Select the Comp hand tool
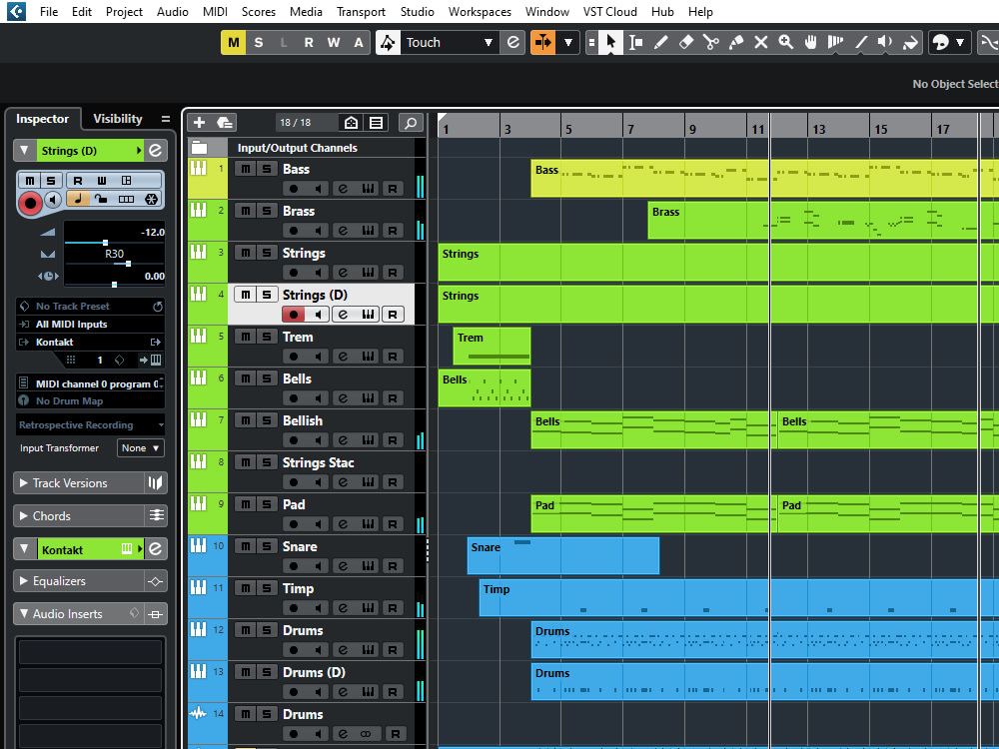Viewport: 999px width, 749px height. pos(810,42)
